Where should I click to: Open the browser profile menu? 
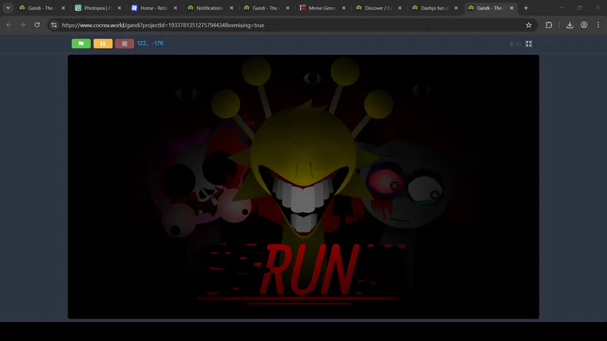pos(584,25)
